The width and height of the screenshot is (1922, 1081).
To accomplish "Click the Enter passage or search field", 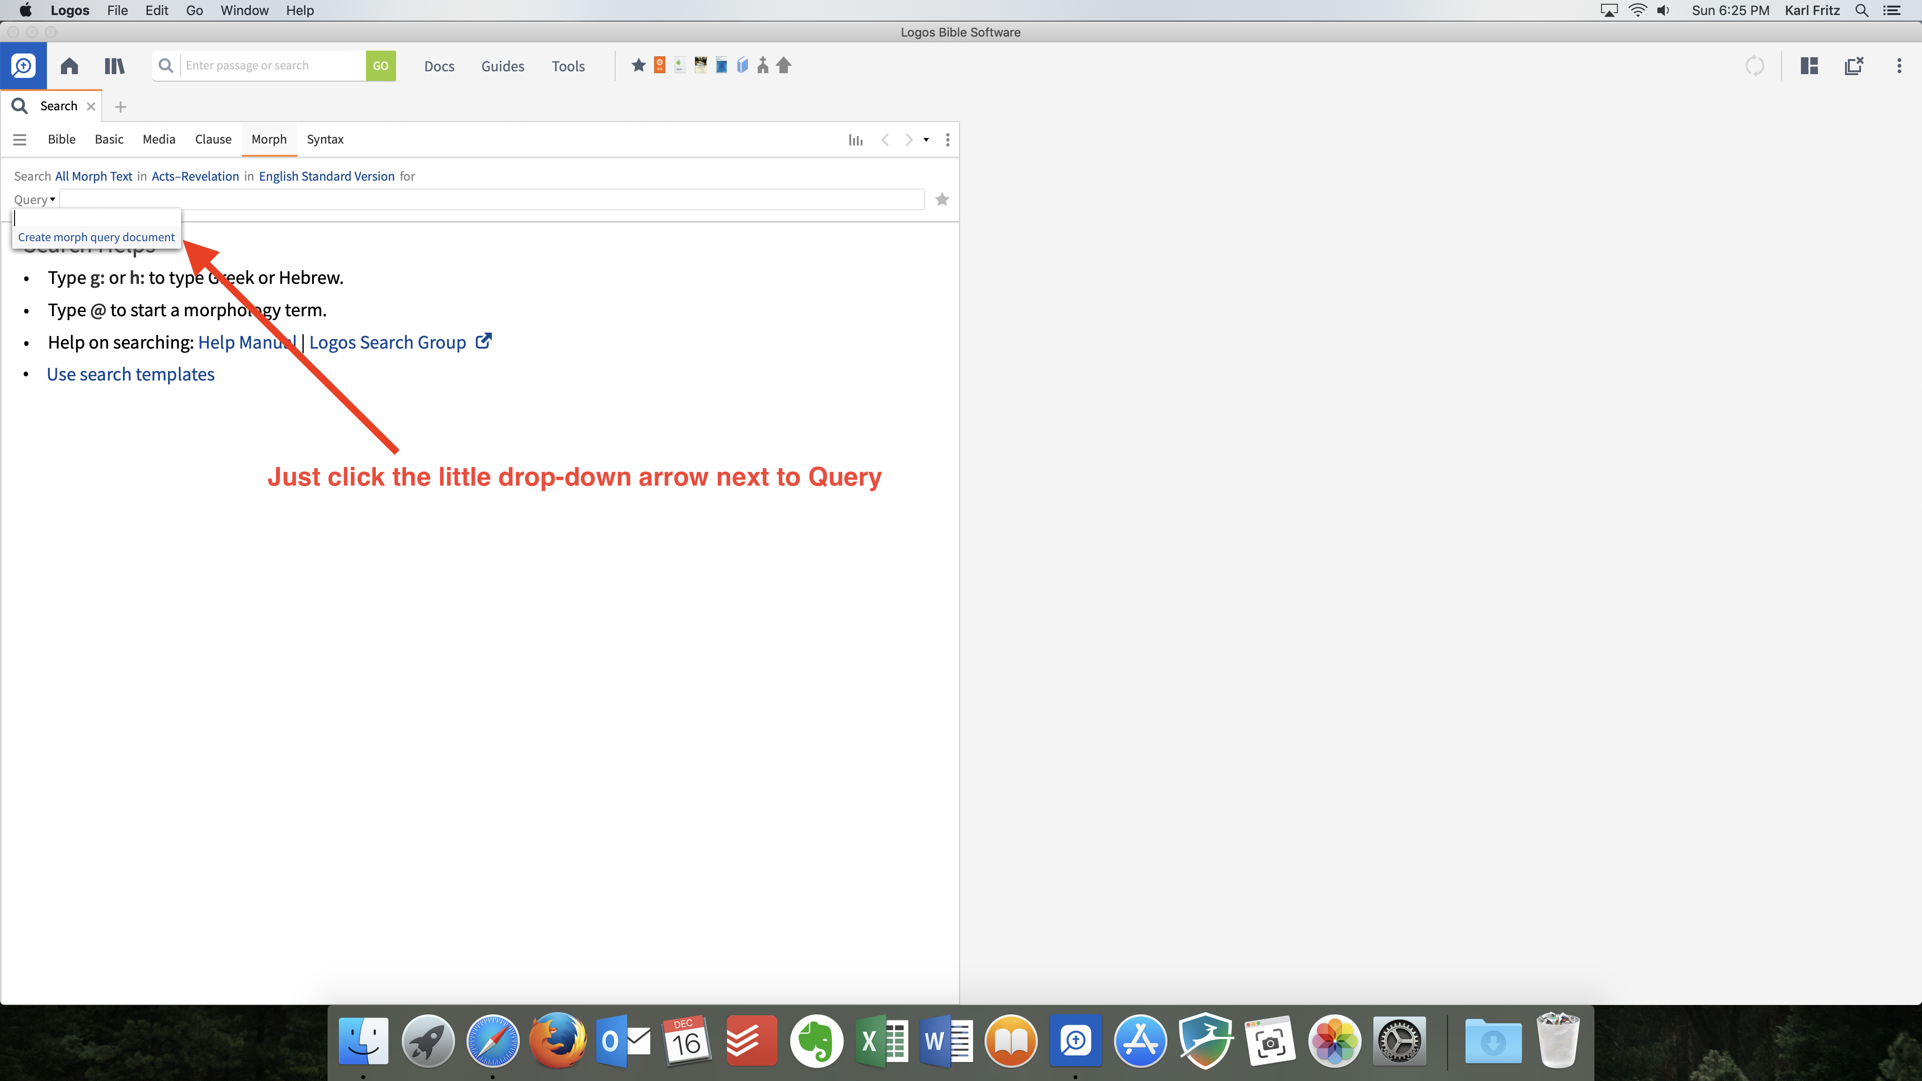I will 273,66.
